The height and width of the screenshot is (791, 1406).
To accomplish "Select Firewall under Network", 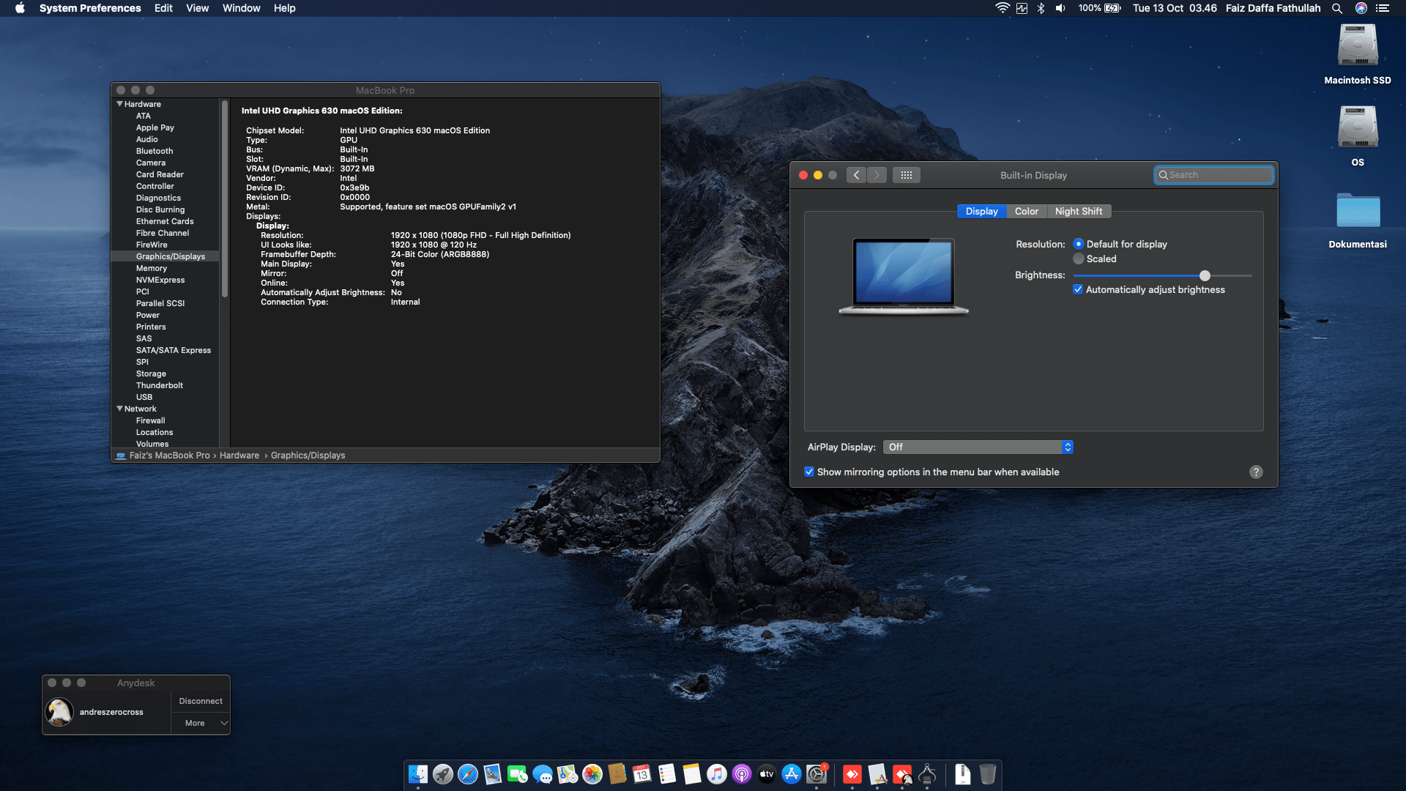I will point(150,420).
